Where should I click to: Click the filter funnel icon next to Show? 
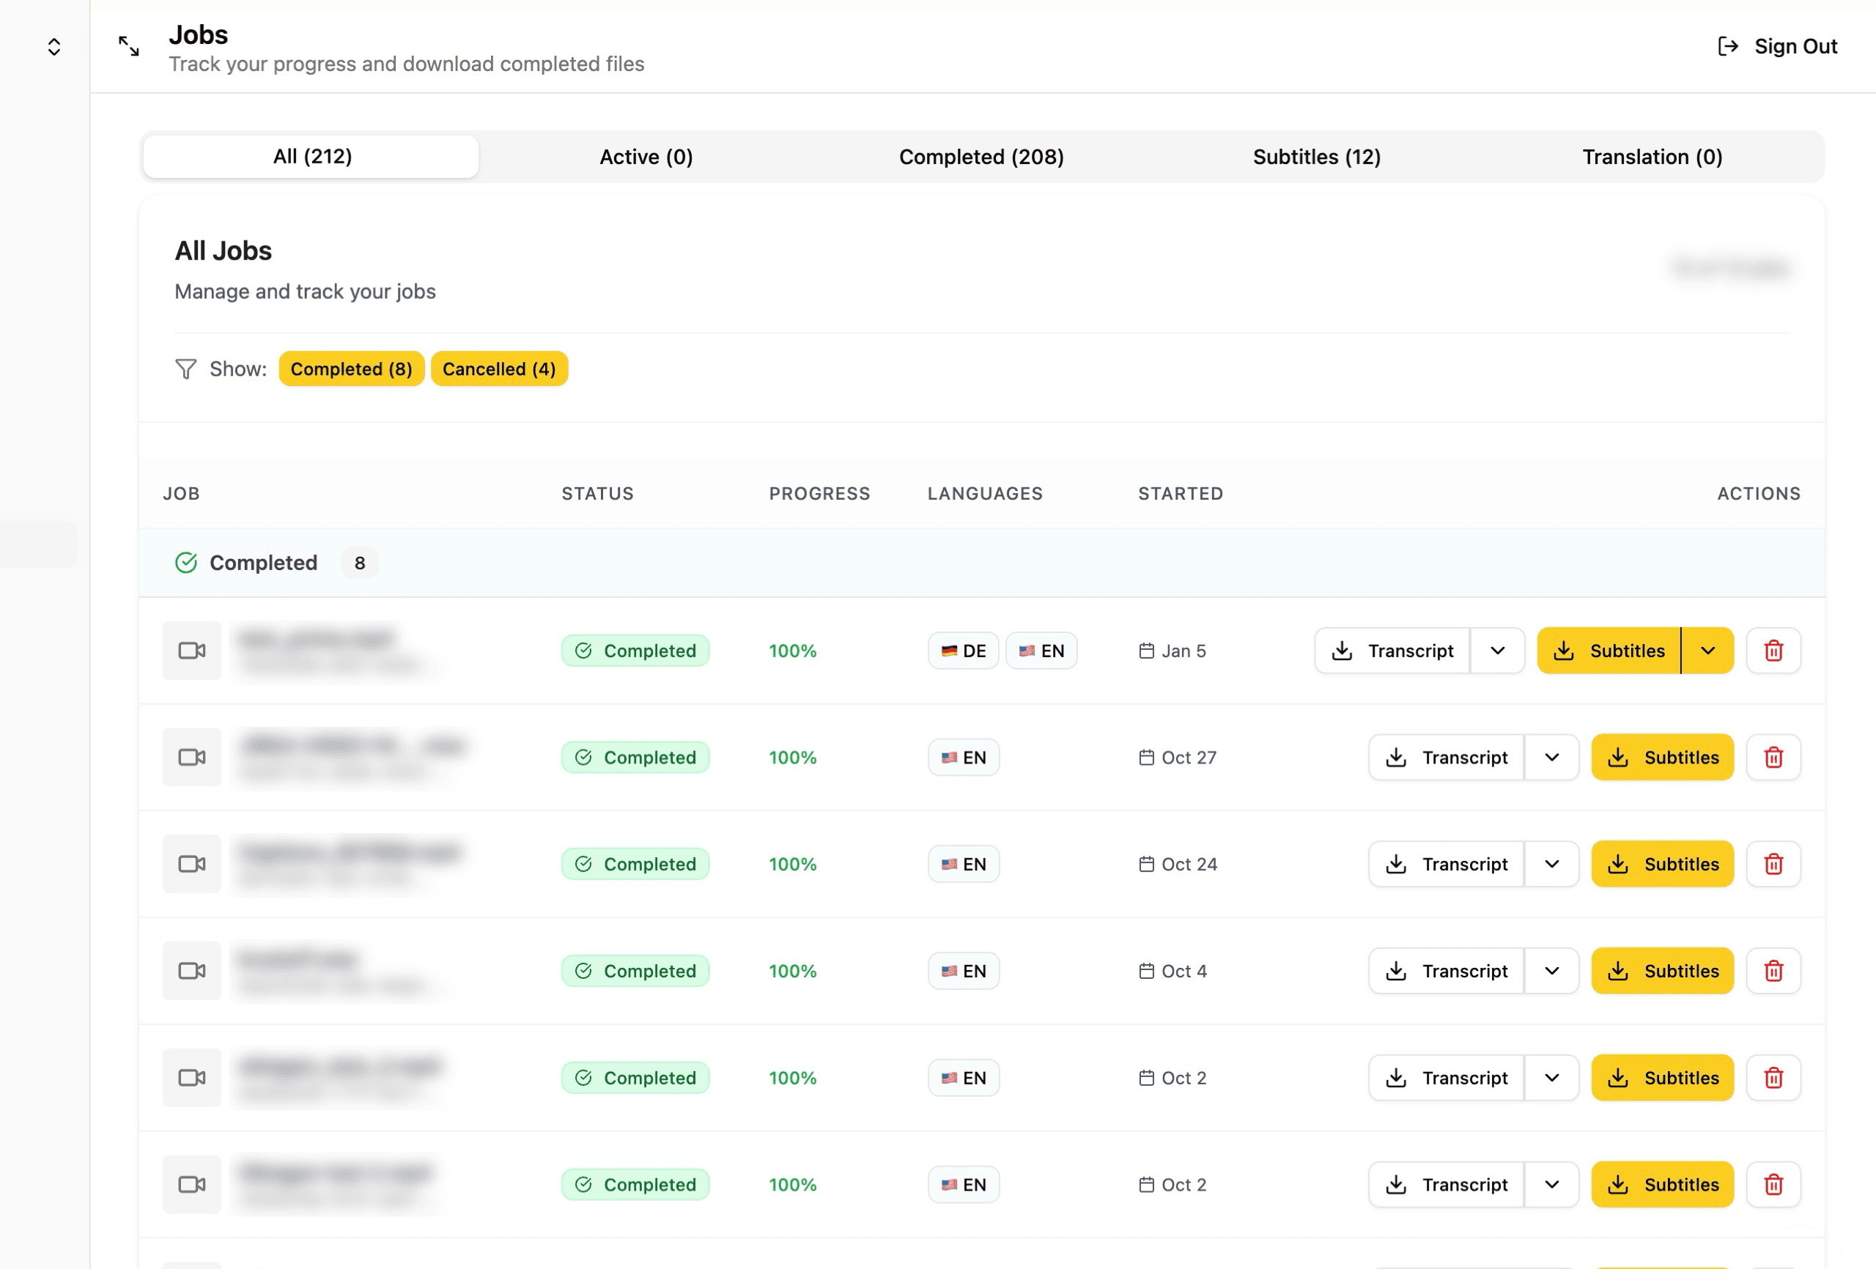[185, 369]
